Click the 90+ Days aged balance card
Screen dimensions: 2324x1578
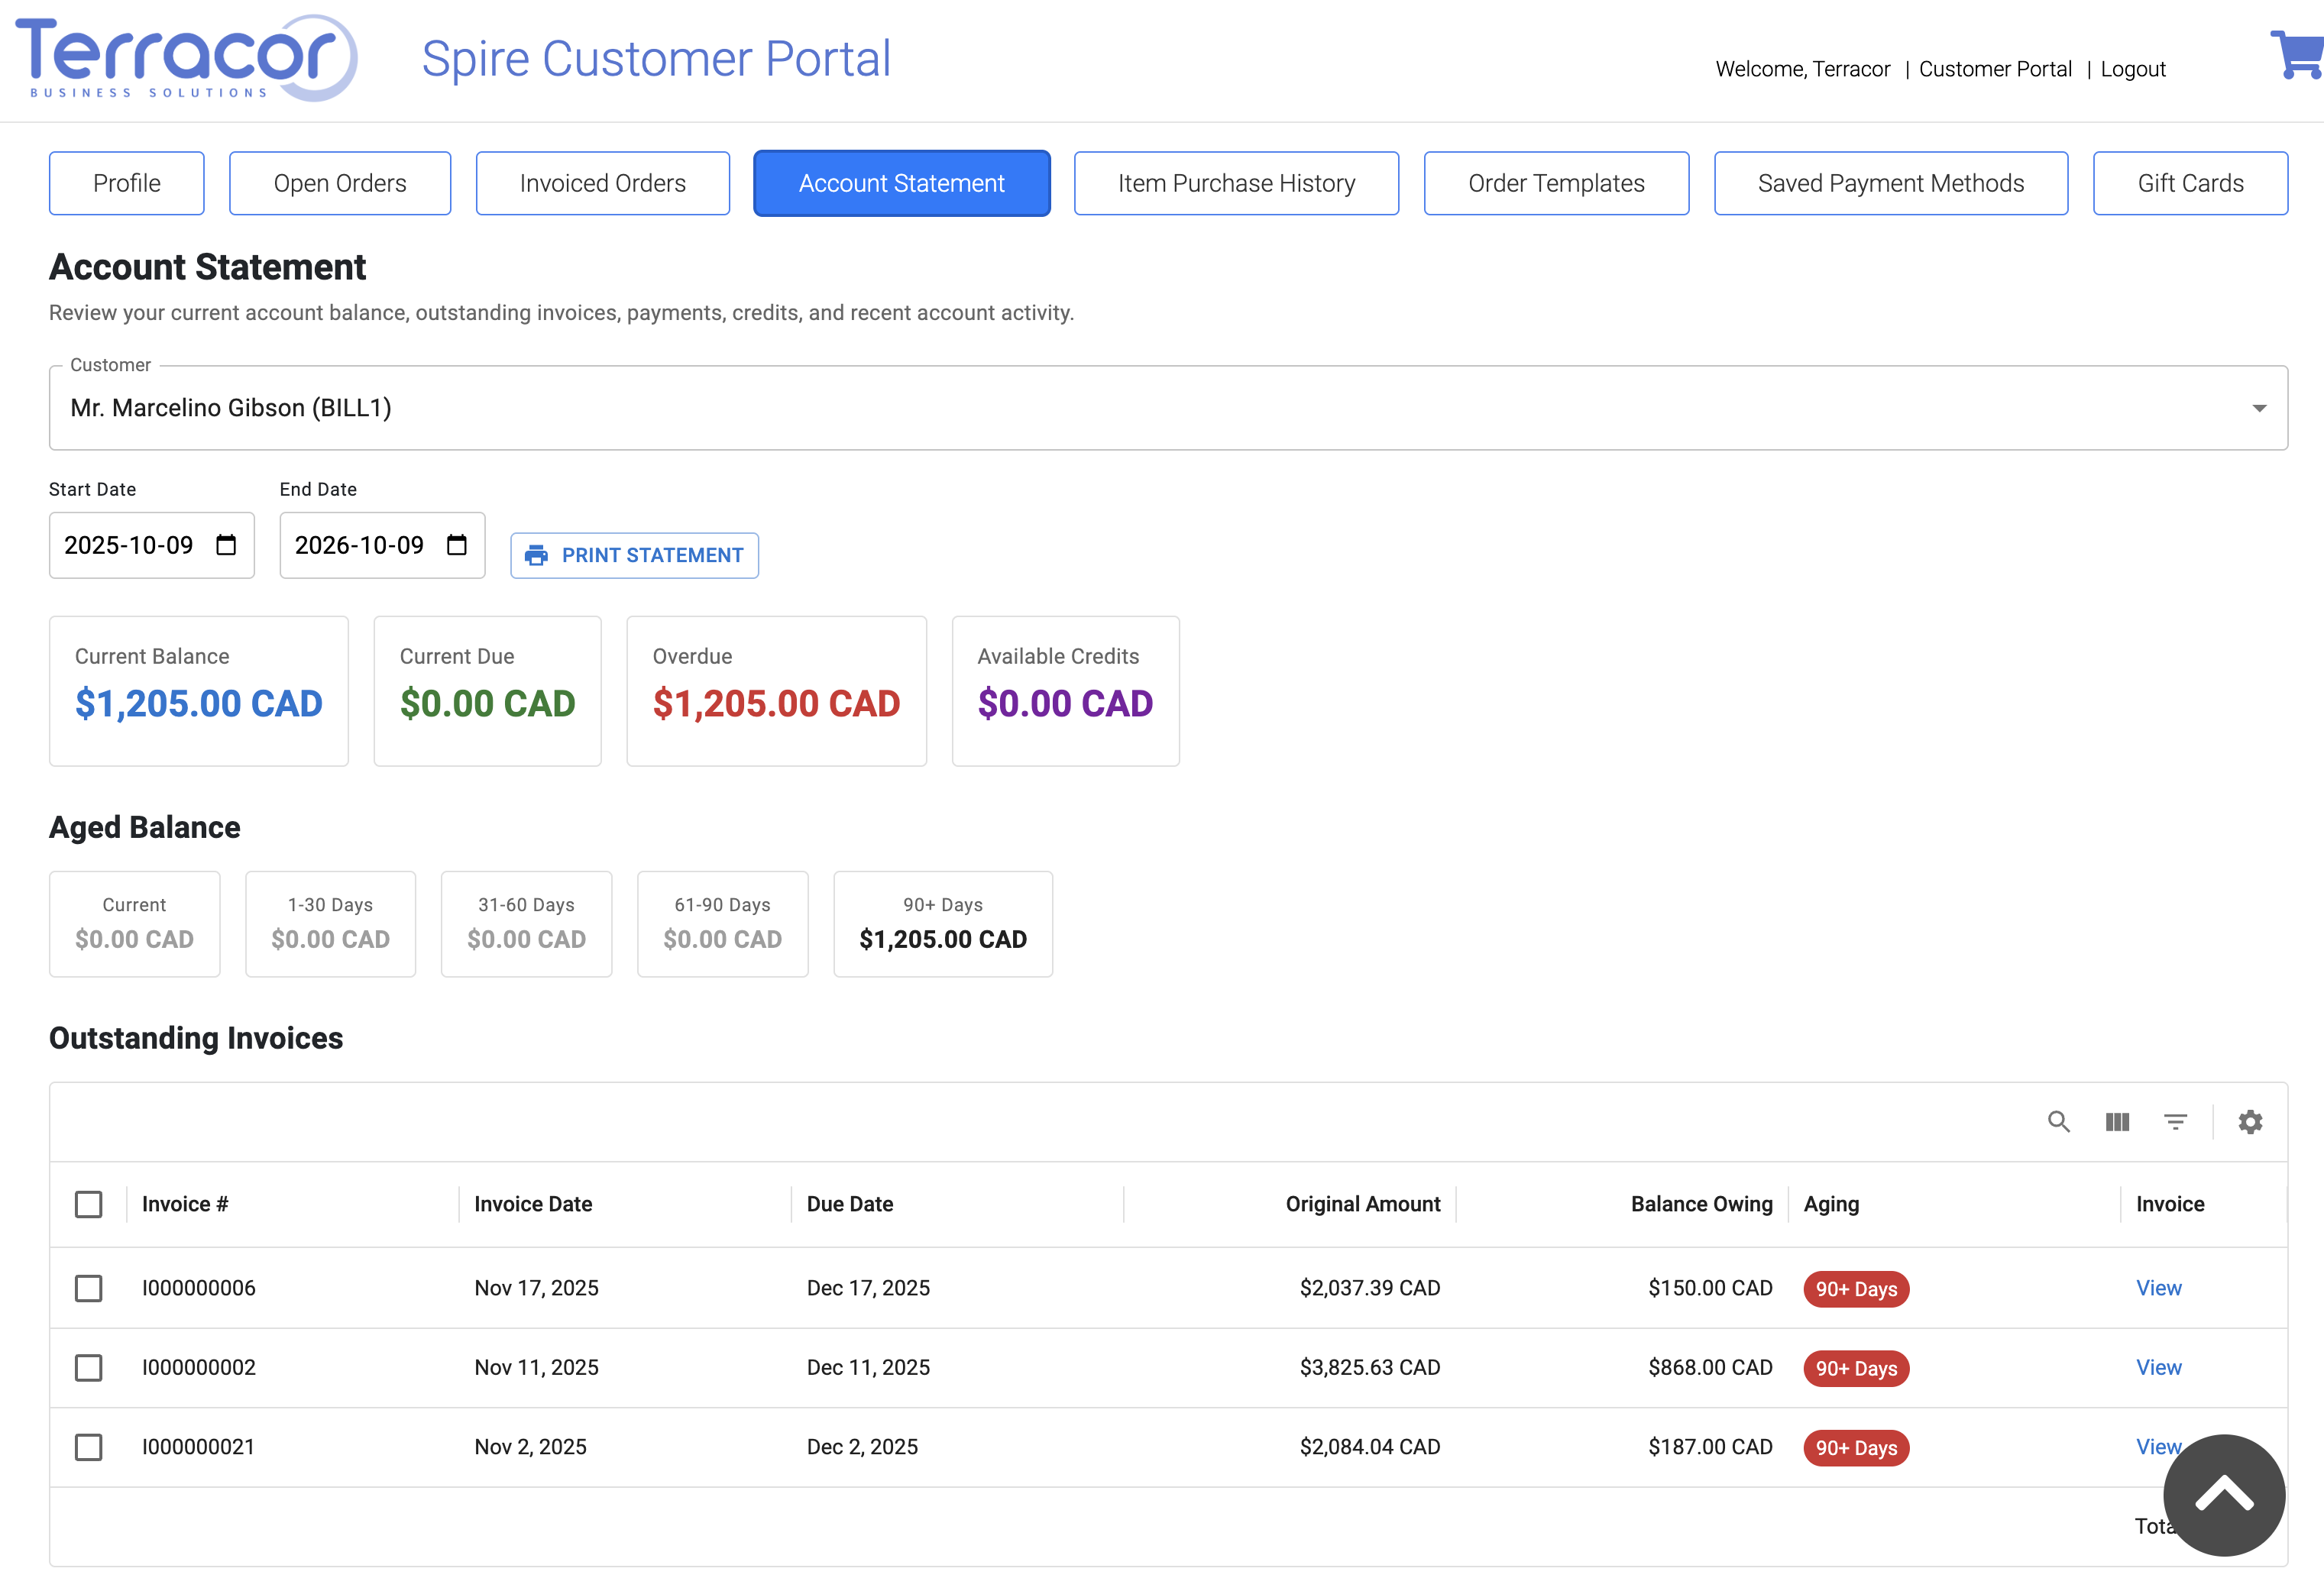pos(943,924)
